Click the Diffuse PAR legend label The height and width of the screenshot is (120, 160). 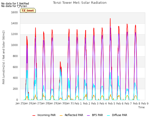pyautogui.click(x=119, y=115)
